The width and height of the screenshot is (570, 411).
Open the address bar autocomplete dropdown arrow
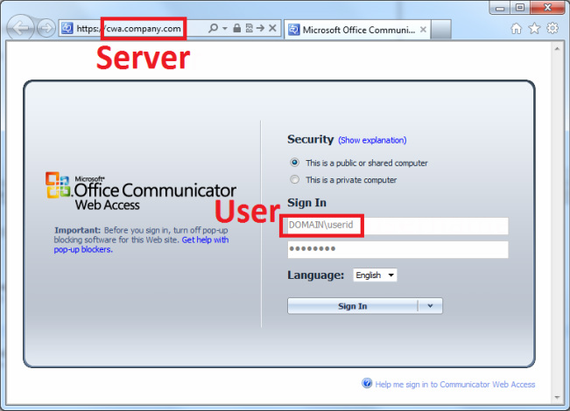(x=225, y=28)
